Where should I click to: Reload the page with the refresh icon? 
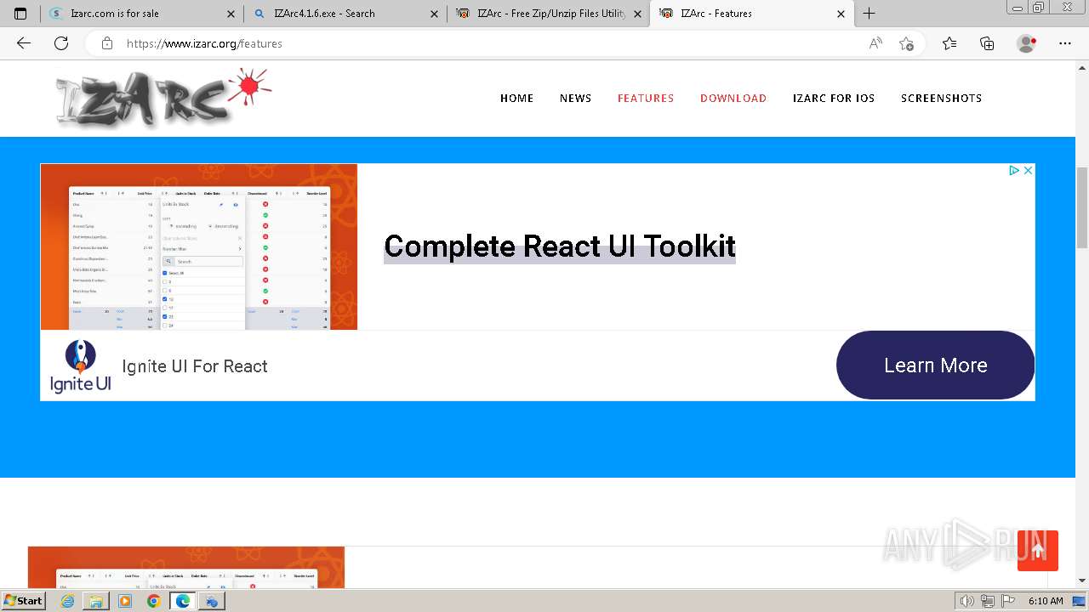(x=61, y=43)
